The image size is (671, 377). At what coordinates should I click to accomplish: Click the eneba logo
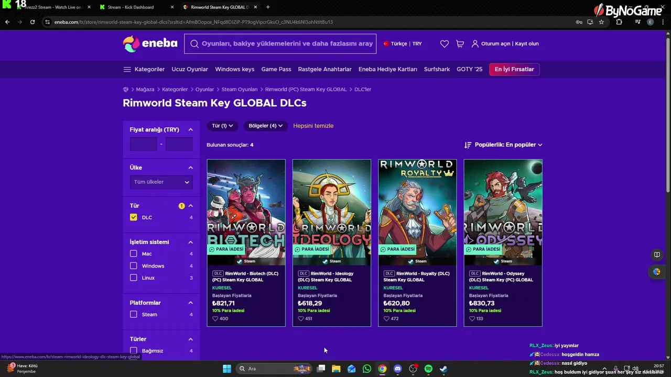(x=150, y=43)
